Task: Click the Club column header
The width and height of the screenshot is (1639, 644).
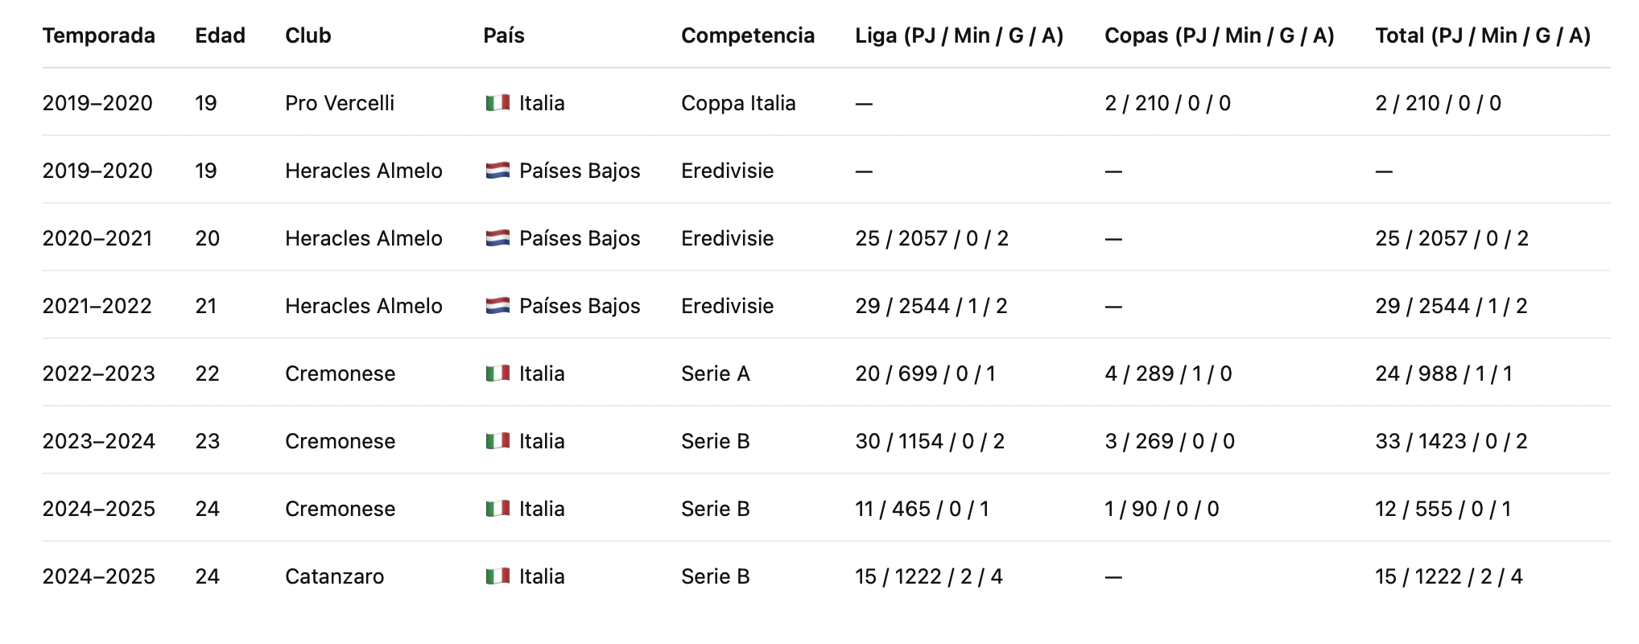Action: click(308, 35)
